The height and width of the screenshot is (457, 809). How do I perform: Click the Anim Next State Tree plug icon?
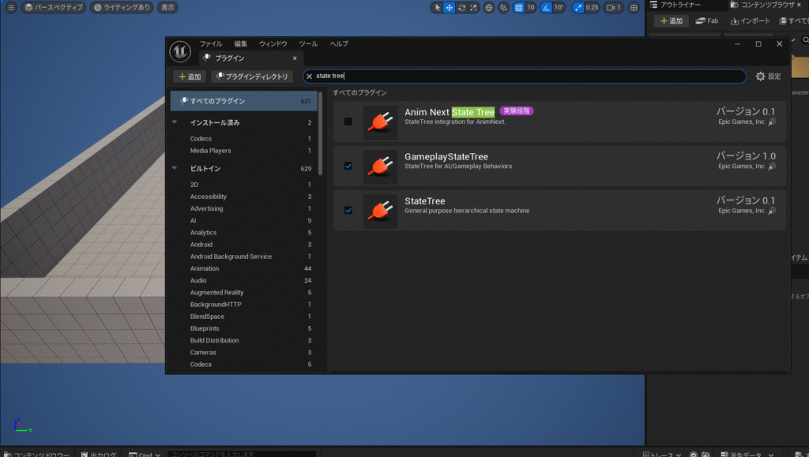tap(380, 122)
